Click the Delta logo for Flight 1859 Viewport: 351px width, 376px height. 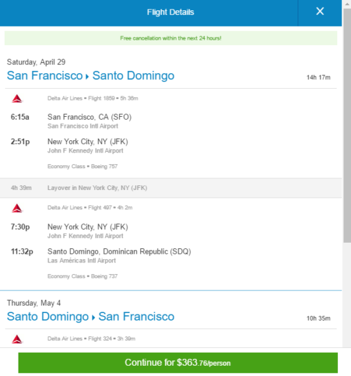pyautogui.click(x=17, y=98)
